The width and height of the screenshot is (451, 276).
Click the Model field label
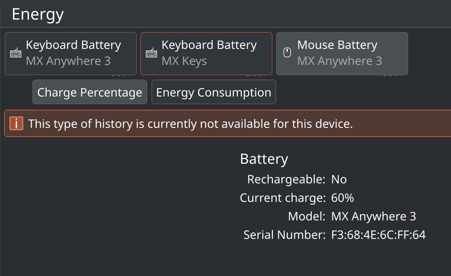point(307,216)
